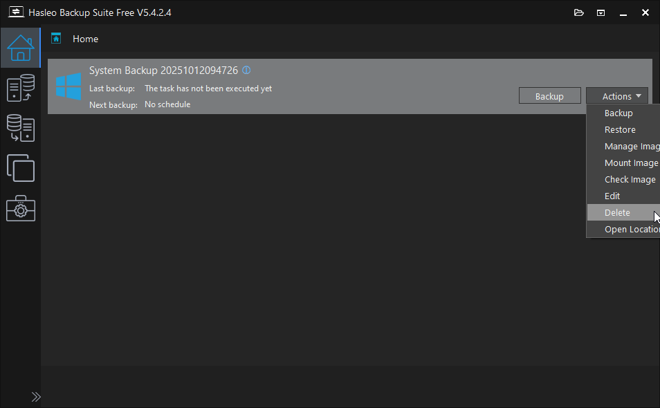Image resolution: width=660 pixels, height=408 pixels.
Task: Choose Backup from Actions menu
Action: tap(623, 113)
